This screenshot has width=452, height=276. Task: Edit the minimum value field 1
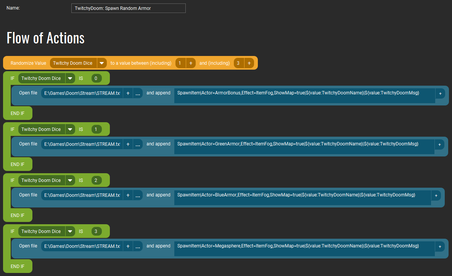tap(180, 63)
